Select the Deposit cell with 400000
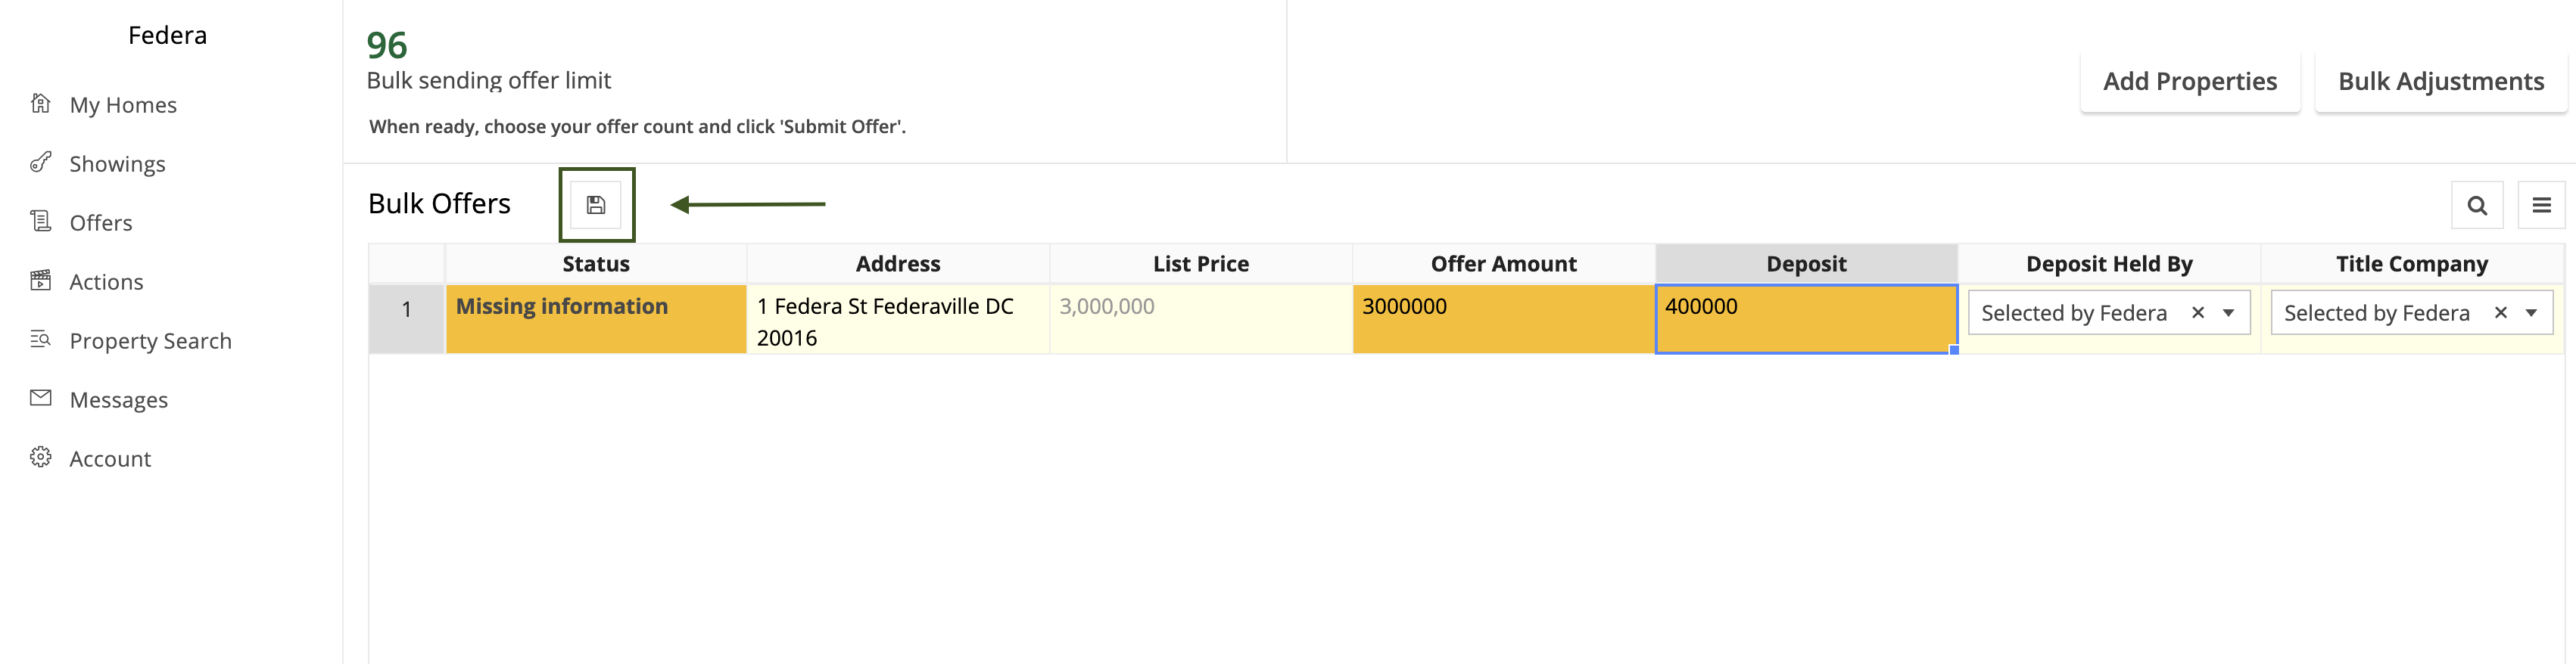The height and width of the screenshot is (664, 2576). 1806,319
